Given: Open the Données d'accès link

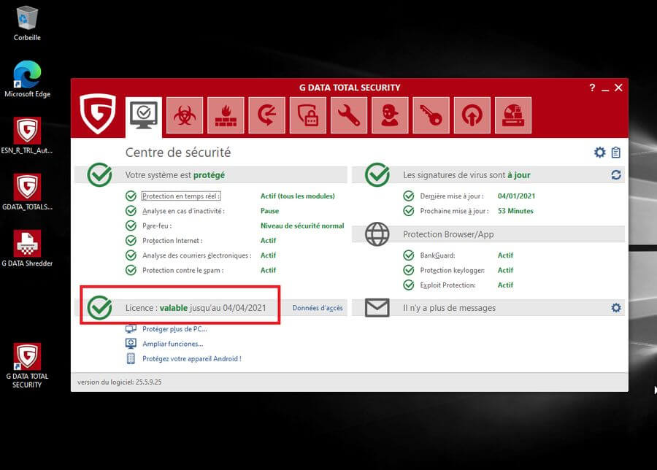Looking at the screenshot, I should [318, 308].
